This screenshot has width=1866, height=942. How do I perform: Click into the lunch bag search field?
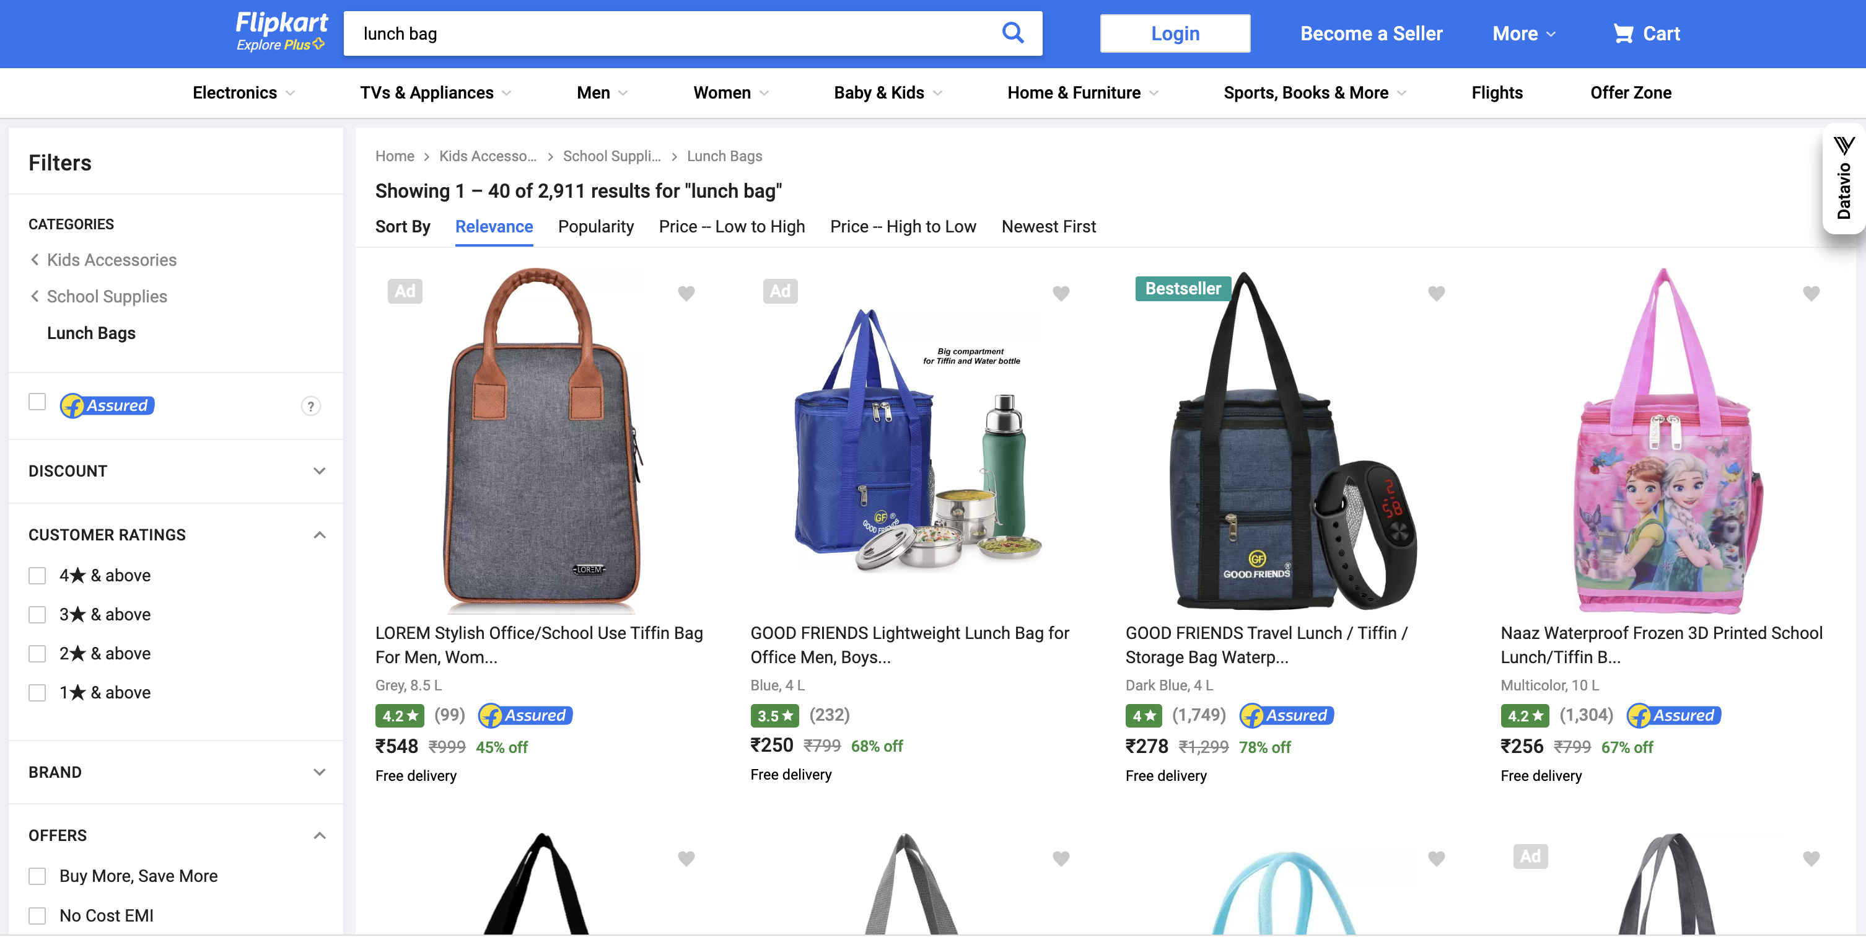667,33
